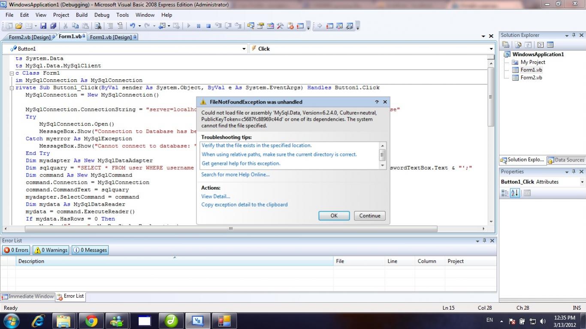Viewport: 586px width, 329px height.
Task: Toggle the 0 Errors filter button
Action: pos(16,250)
